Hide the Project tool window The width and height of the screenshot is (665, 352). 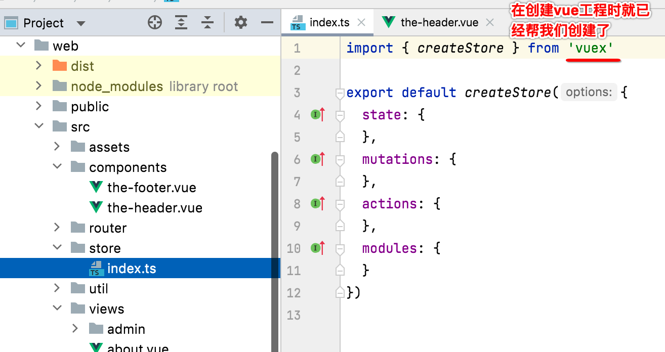[267, 22]
